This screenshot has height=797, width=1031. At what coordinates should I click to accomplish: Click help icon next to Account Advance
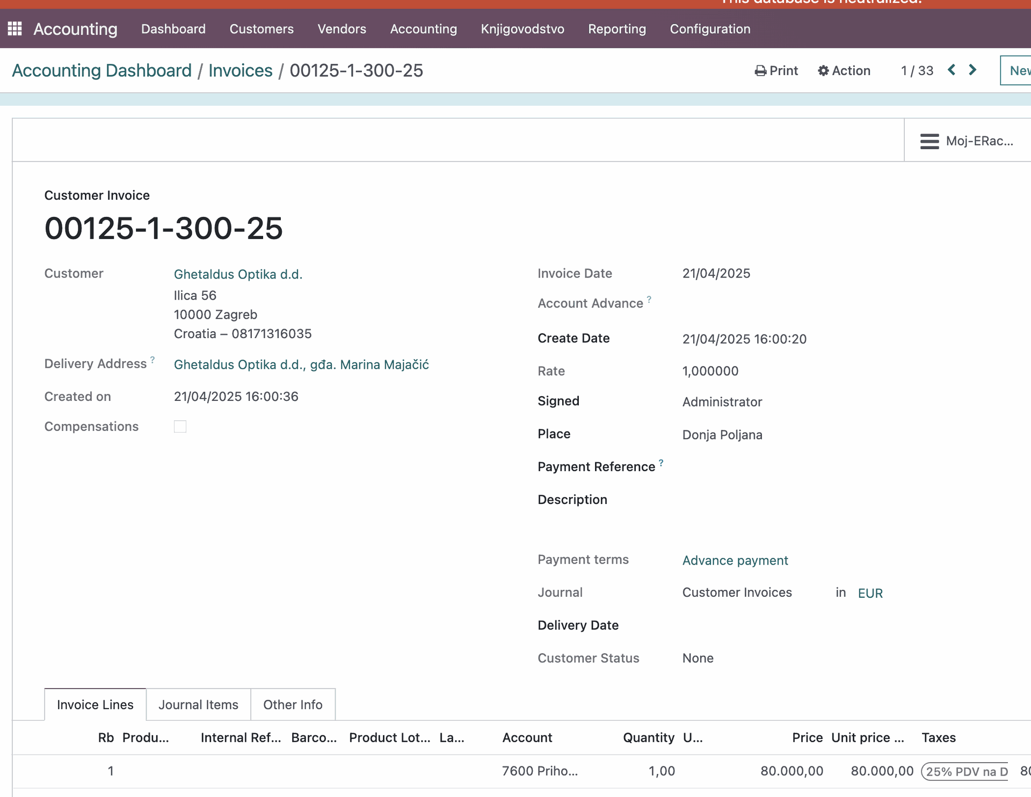coord(649,299)
